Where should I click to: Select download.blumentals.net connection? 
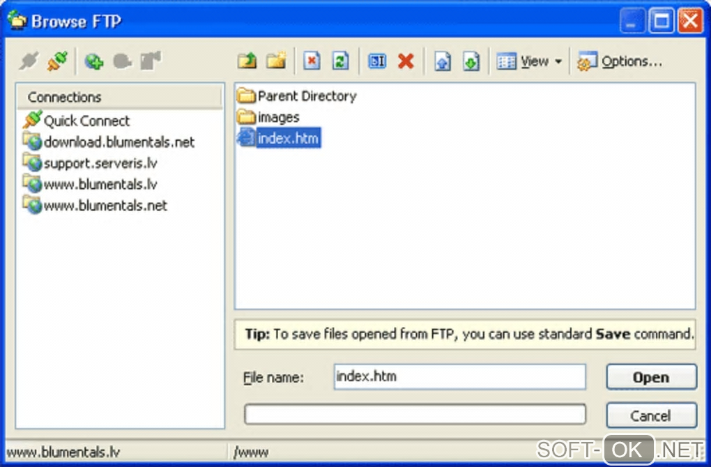[109, 142]
